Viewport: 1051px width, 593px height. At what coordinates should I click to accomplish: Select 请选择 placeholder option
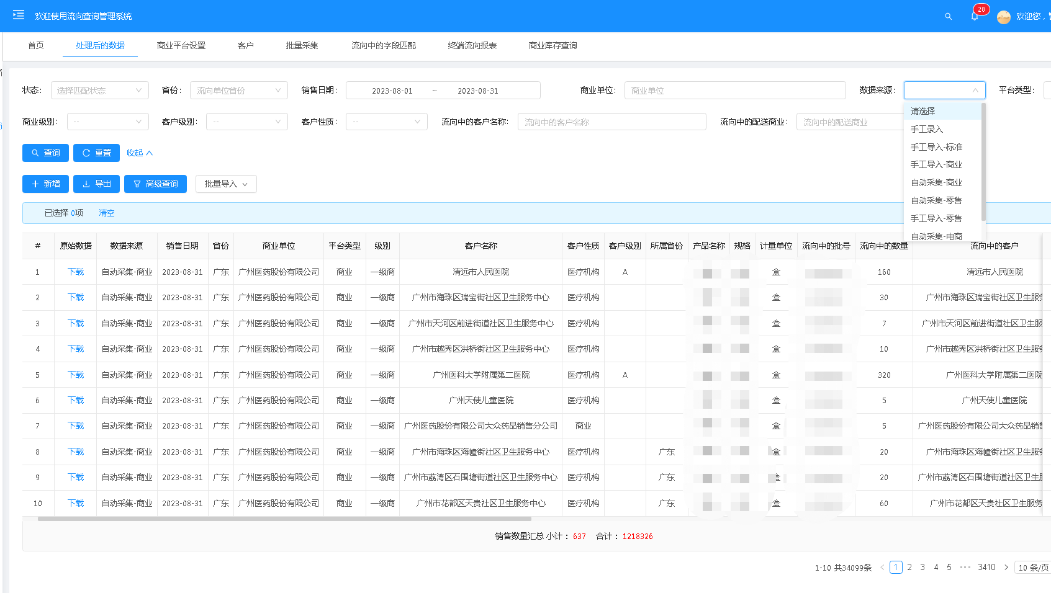[x=942, y=111]
